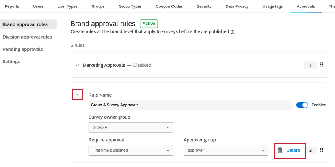
Task: Open Settings in the left sidebar
Action: click(11, 62)
